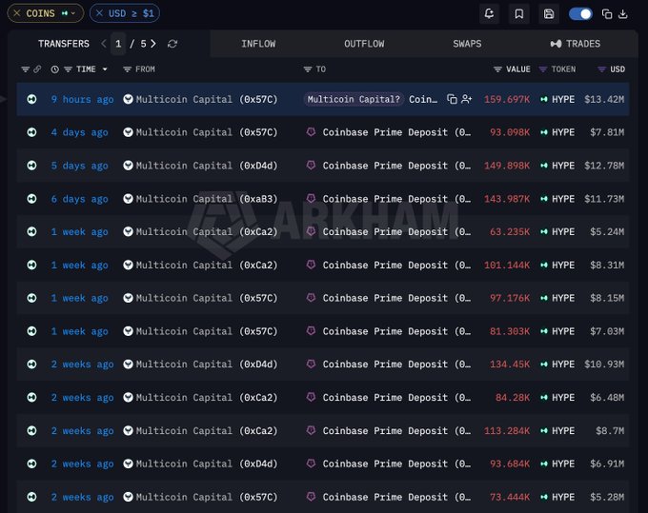Open the TIME column filter
The height and width of the screenshot is (513, 648).
click(69, 69)
